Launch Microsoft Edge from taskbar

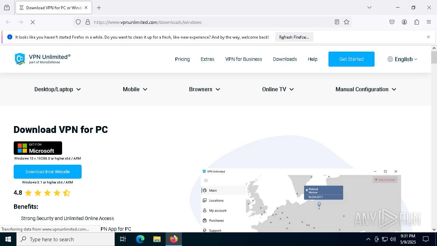[x=140, y=239]
